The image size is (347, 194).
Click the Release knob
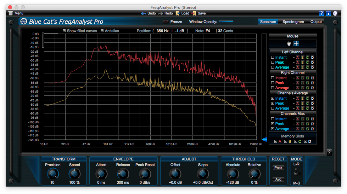click(123, 174)
